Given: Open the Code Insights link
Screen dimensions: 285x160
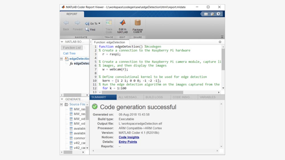Looking at the screenshot, I should pyautogui.click(x=129, y=137).
